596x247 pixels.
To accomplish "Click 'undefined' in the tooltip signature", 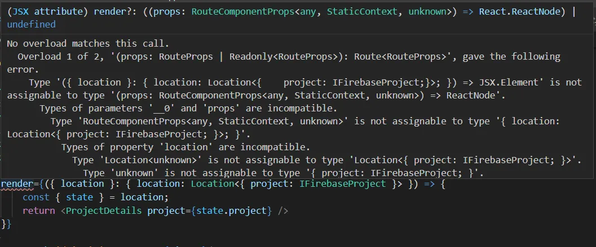I will (x=32, y=25).
